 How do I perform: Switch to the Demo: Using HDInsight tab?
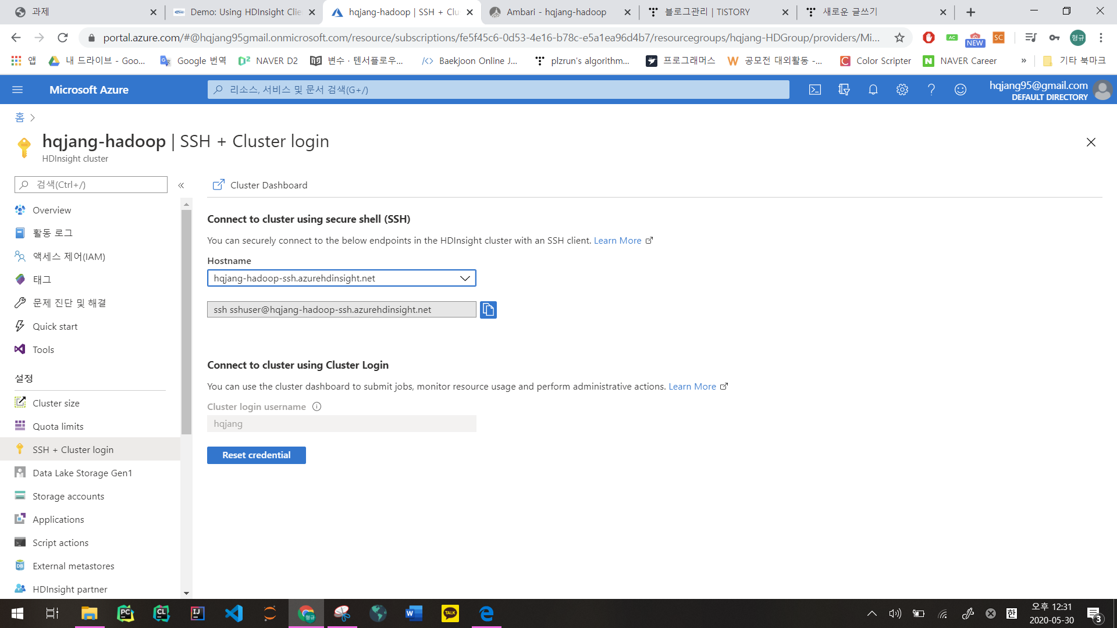click(x=246, y=12)
